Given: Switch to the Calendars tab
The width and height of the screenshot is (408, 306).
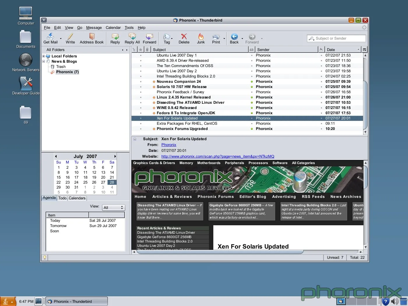Looking at the screenshot, I should (x=77, y=198).
